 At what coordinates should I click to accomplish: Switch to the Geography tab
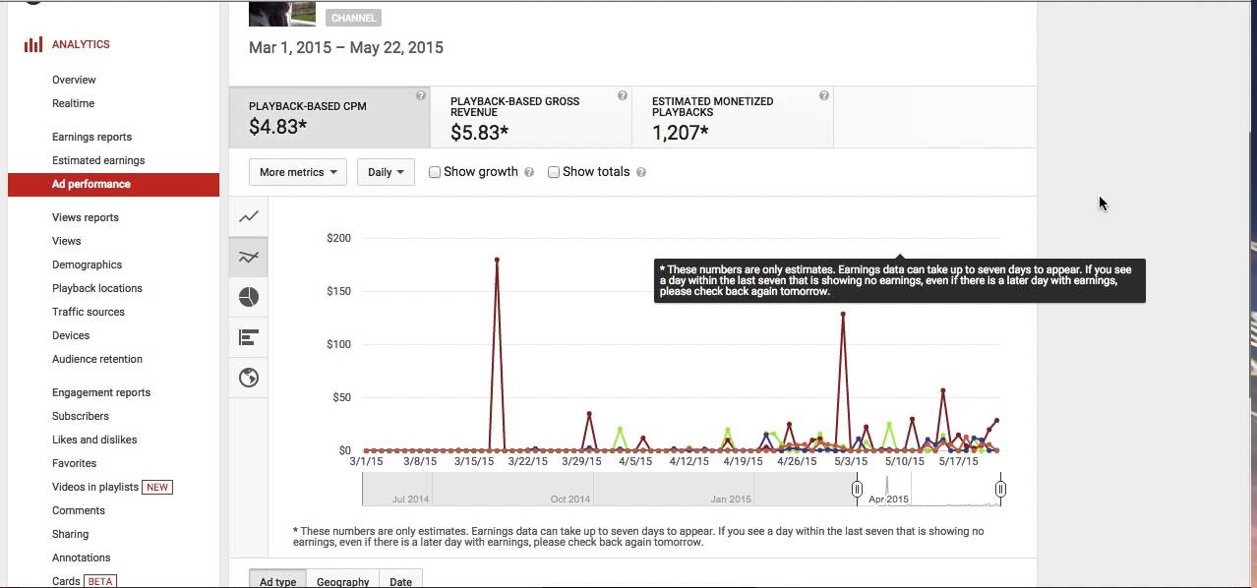coord(342,579)
